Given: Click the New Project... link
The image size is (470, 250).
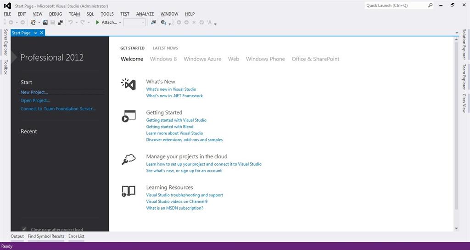Looking at the screenshot, I should coord(34,92).
